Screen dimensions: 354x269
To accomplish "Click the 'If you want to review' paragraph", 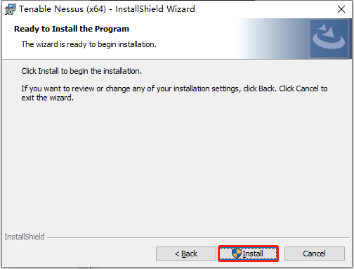I will click(x=174, y=93).
